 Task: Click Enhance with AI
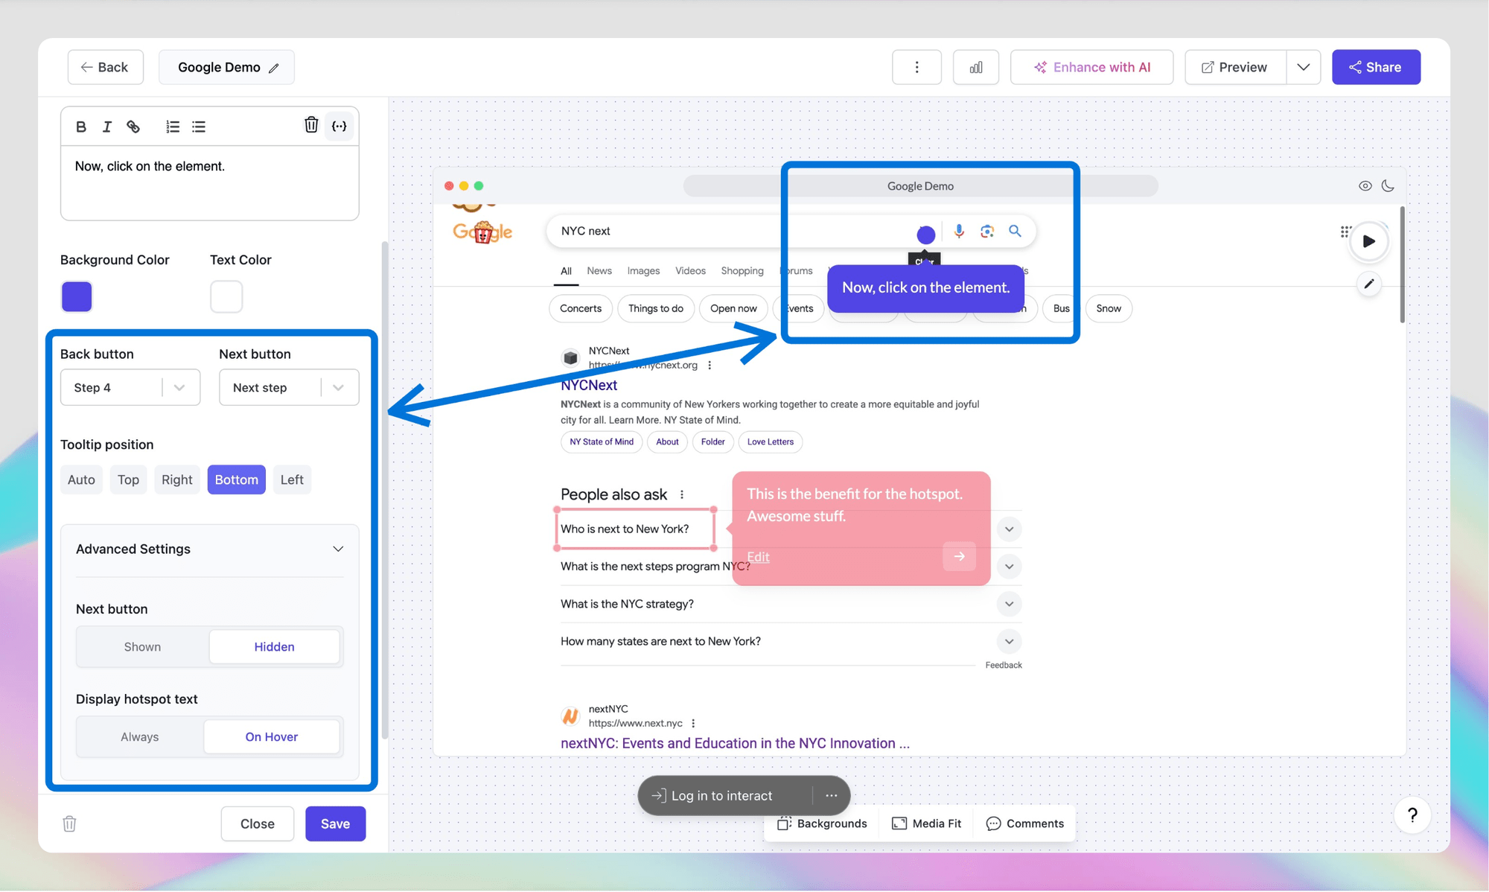coord(1091,67)
